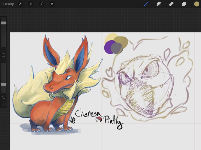Click the brush size slider handle
This screenshot has width=201, height=150.
(4, 23)
